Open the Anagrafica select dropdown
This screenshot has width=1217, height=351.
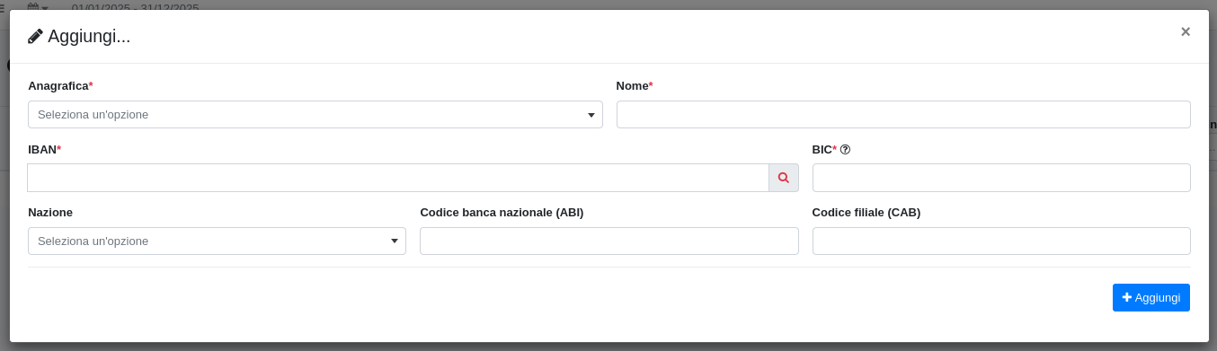(x=315, y=115)
